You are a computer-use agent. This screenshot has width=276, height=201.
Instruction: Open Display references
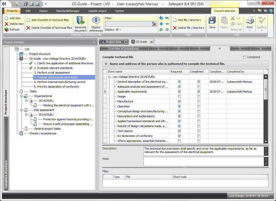click(96, 21)
